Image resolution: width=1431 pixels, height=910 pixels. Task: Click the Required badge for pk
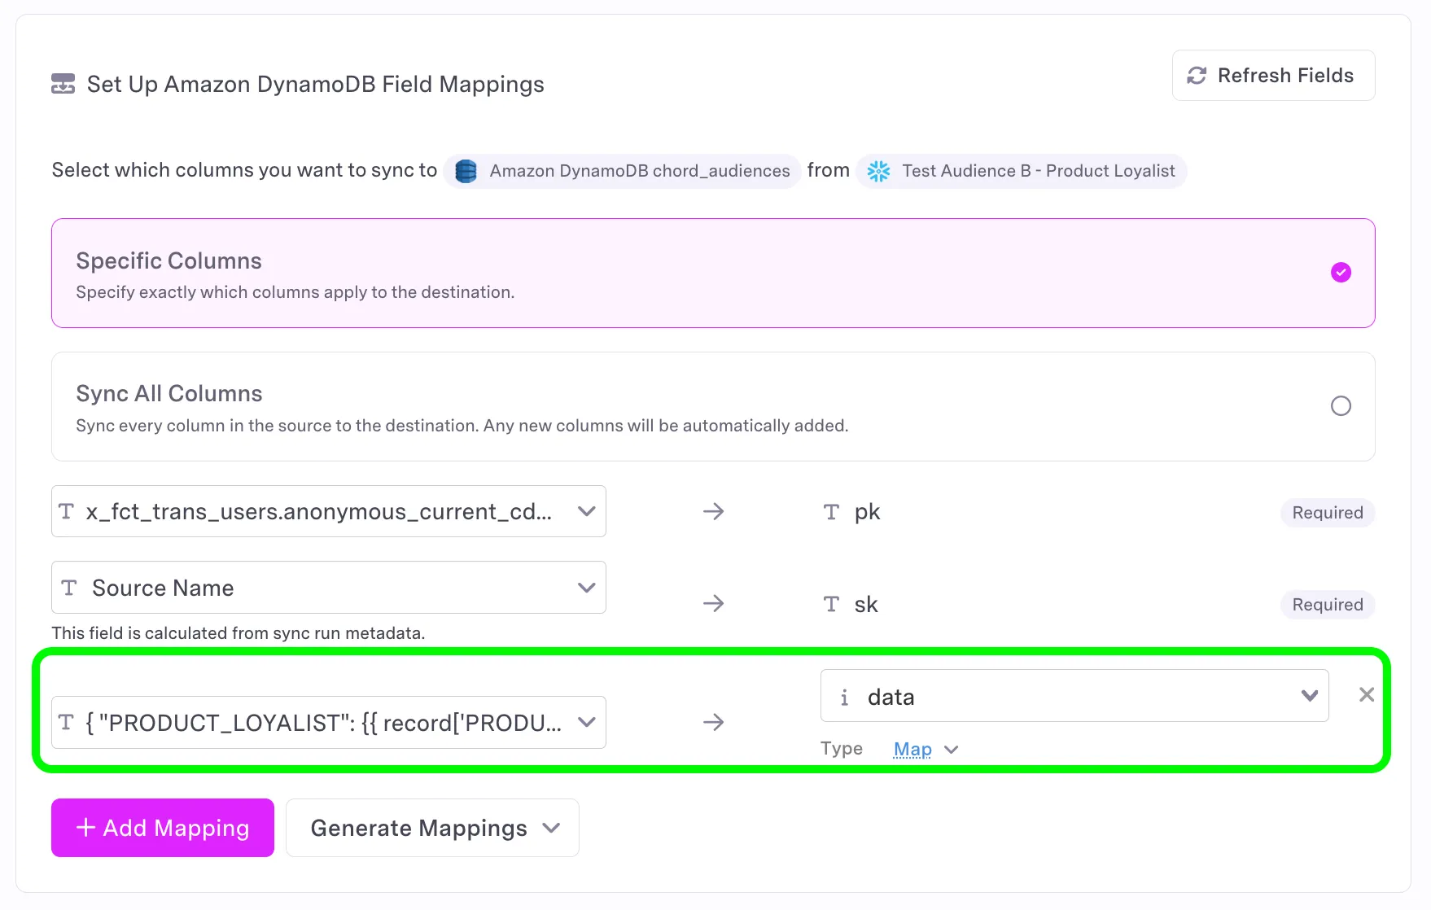1328,513
